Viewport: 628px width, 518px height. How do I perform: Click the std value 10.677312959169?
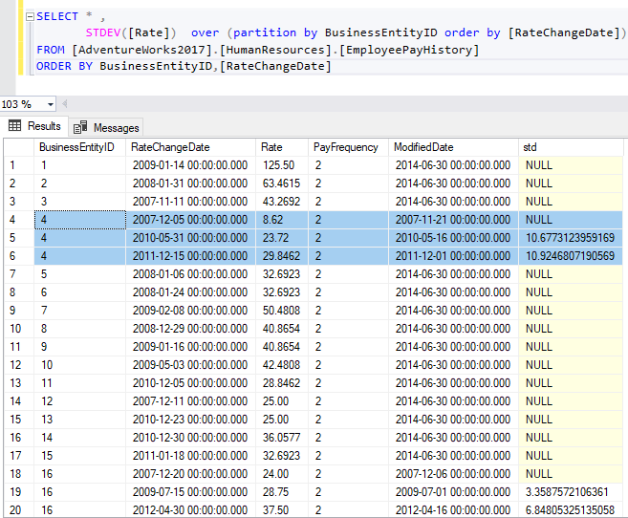(x=570, y=238)
